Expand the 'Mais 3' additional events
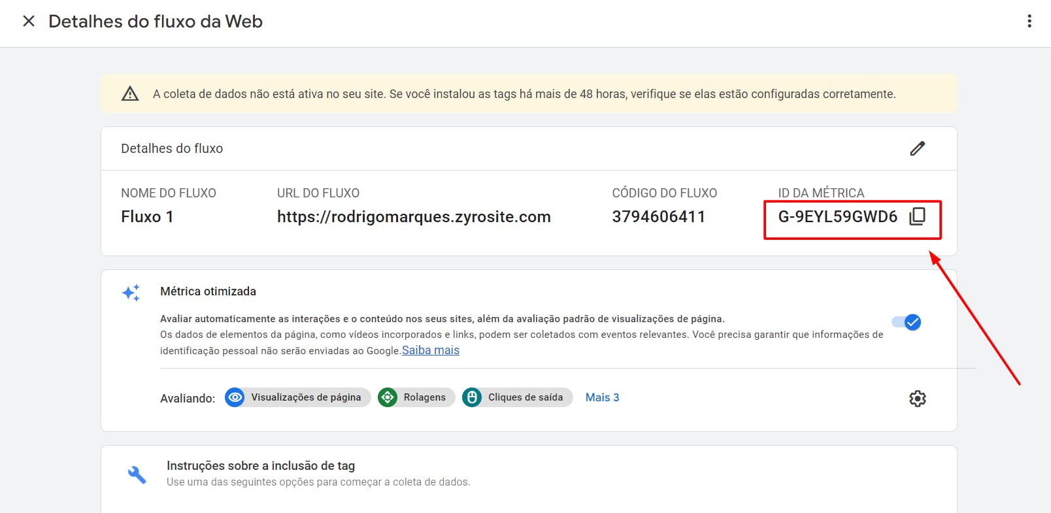The height and width of the screenshot is (513, 1051). (602, 397)
